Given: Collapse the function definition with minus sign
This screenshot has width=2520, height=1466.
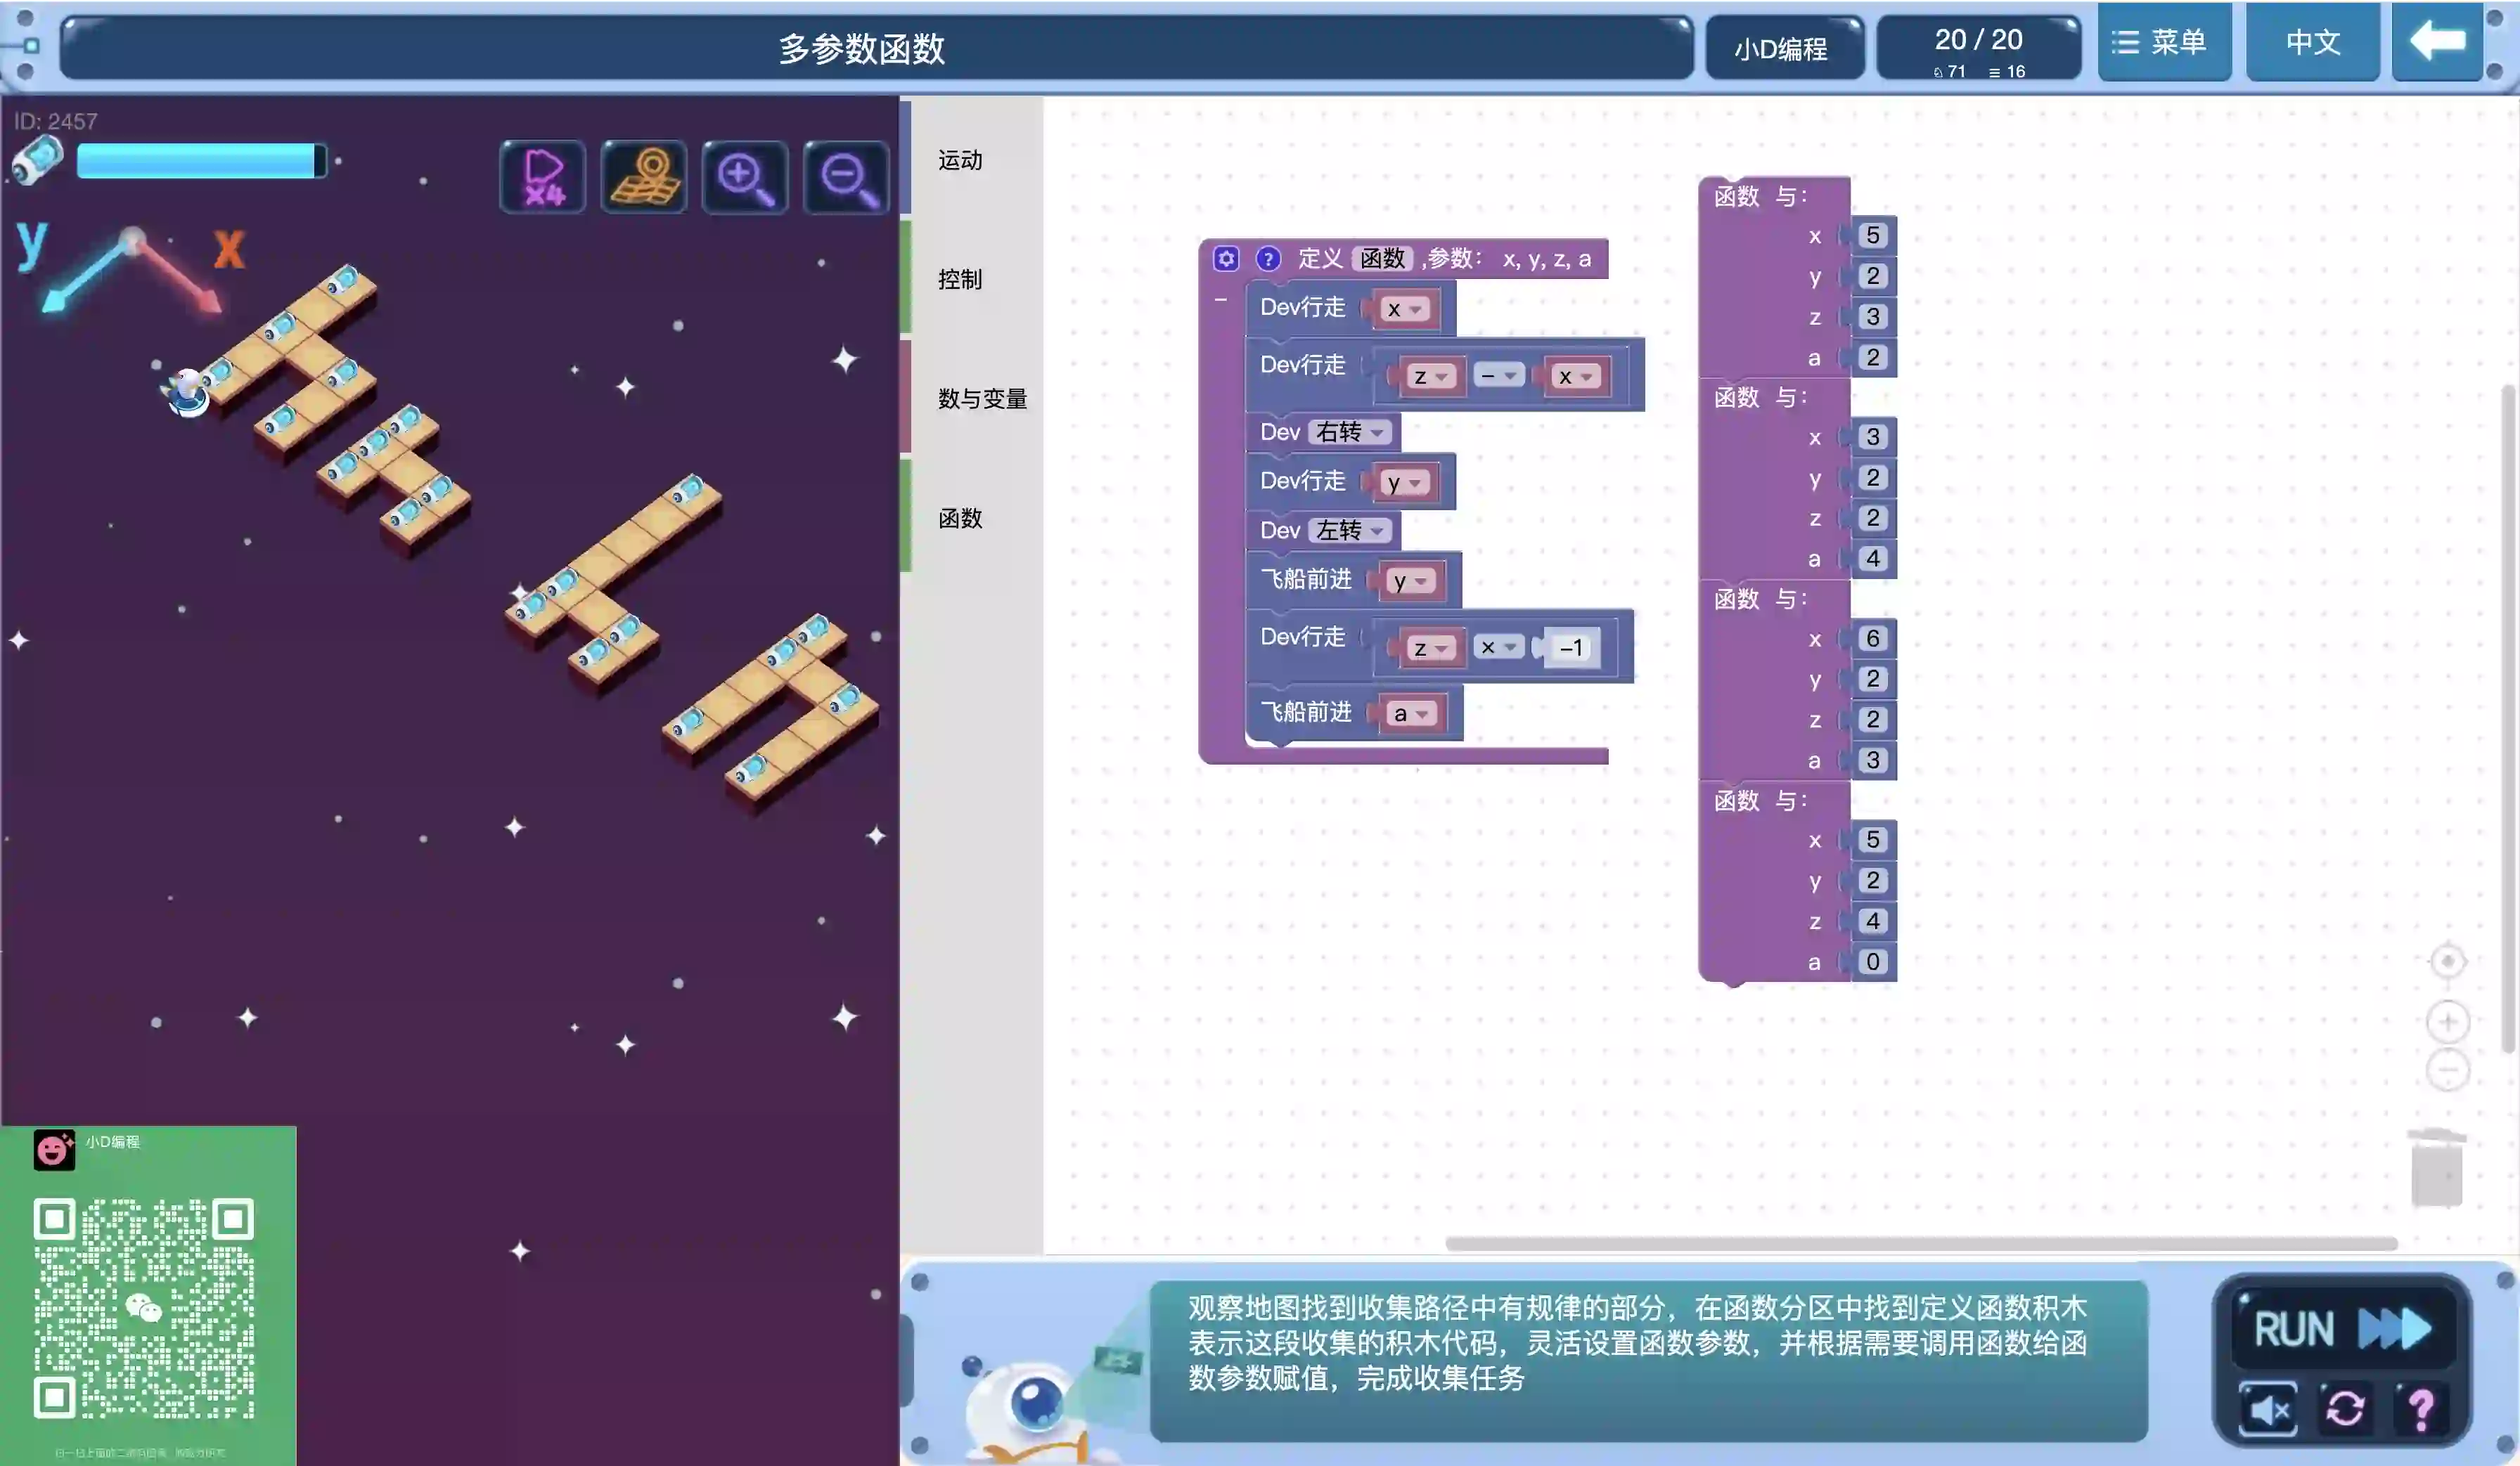Looking at the screenshot, I should coord(1220,300).
